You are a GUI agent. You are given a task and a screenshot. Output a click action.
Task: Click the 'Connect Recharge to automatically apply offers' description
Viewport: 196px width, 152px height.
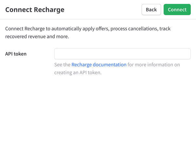(88, 32)
